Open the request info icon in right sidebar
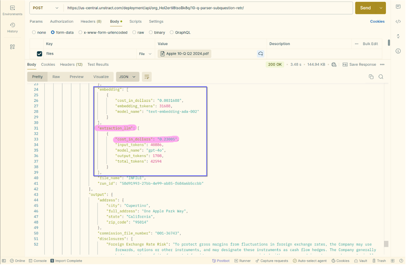Screen dimensions: 406x265 (x=398, y=51)
